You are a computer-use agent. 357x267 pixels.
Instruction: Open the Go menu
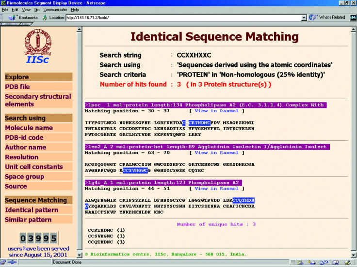tap(37, 10)
